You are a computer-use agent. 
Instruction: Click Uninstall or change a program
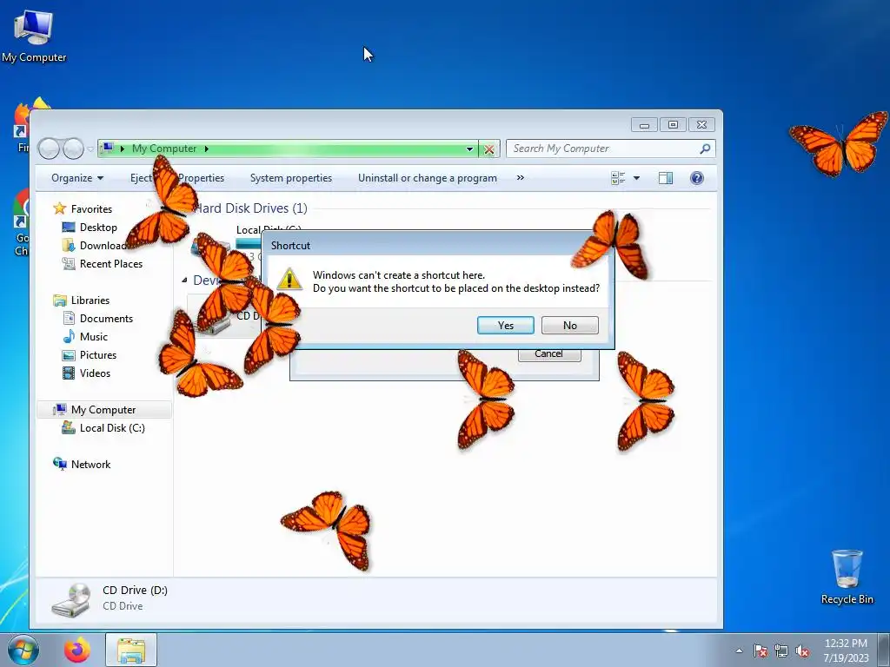point(428,178)
